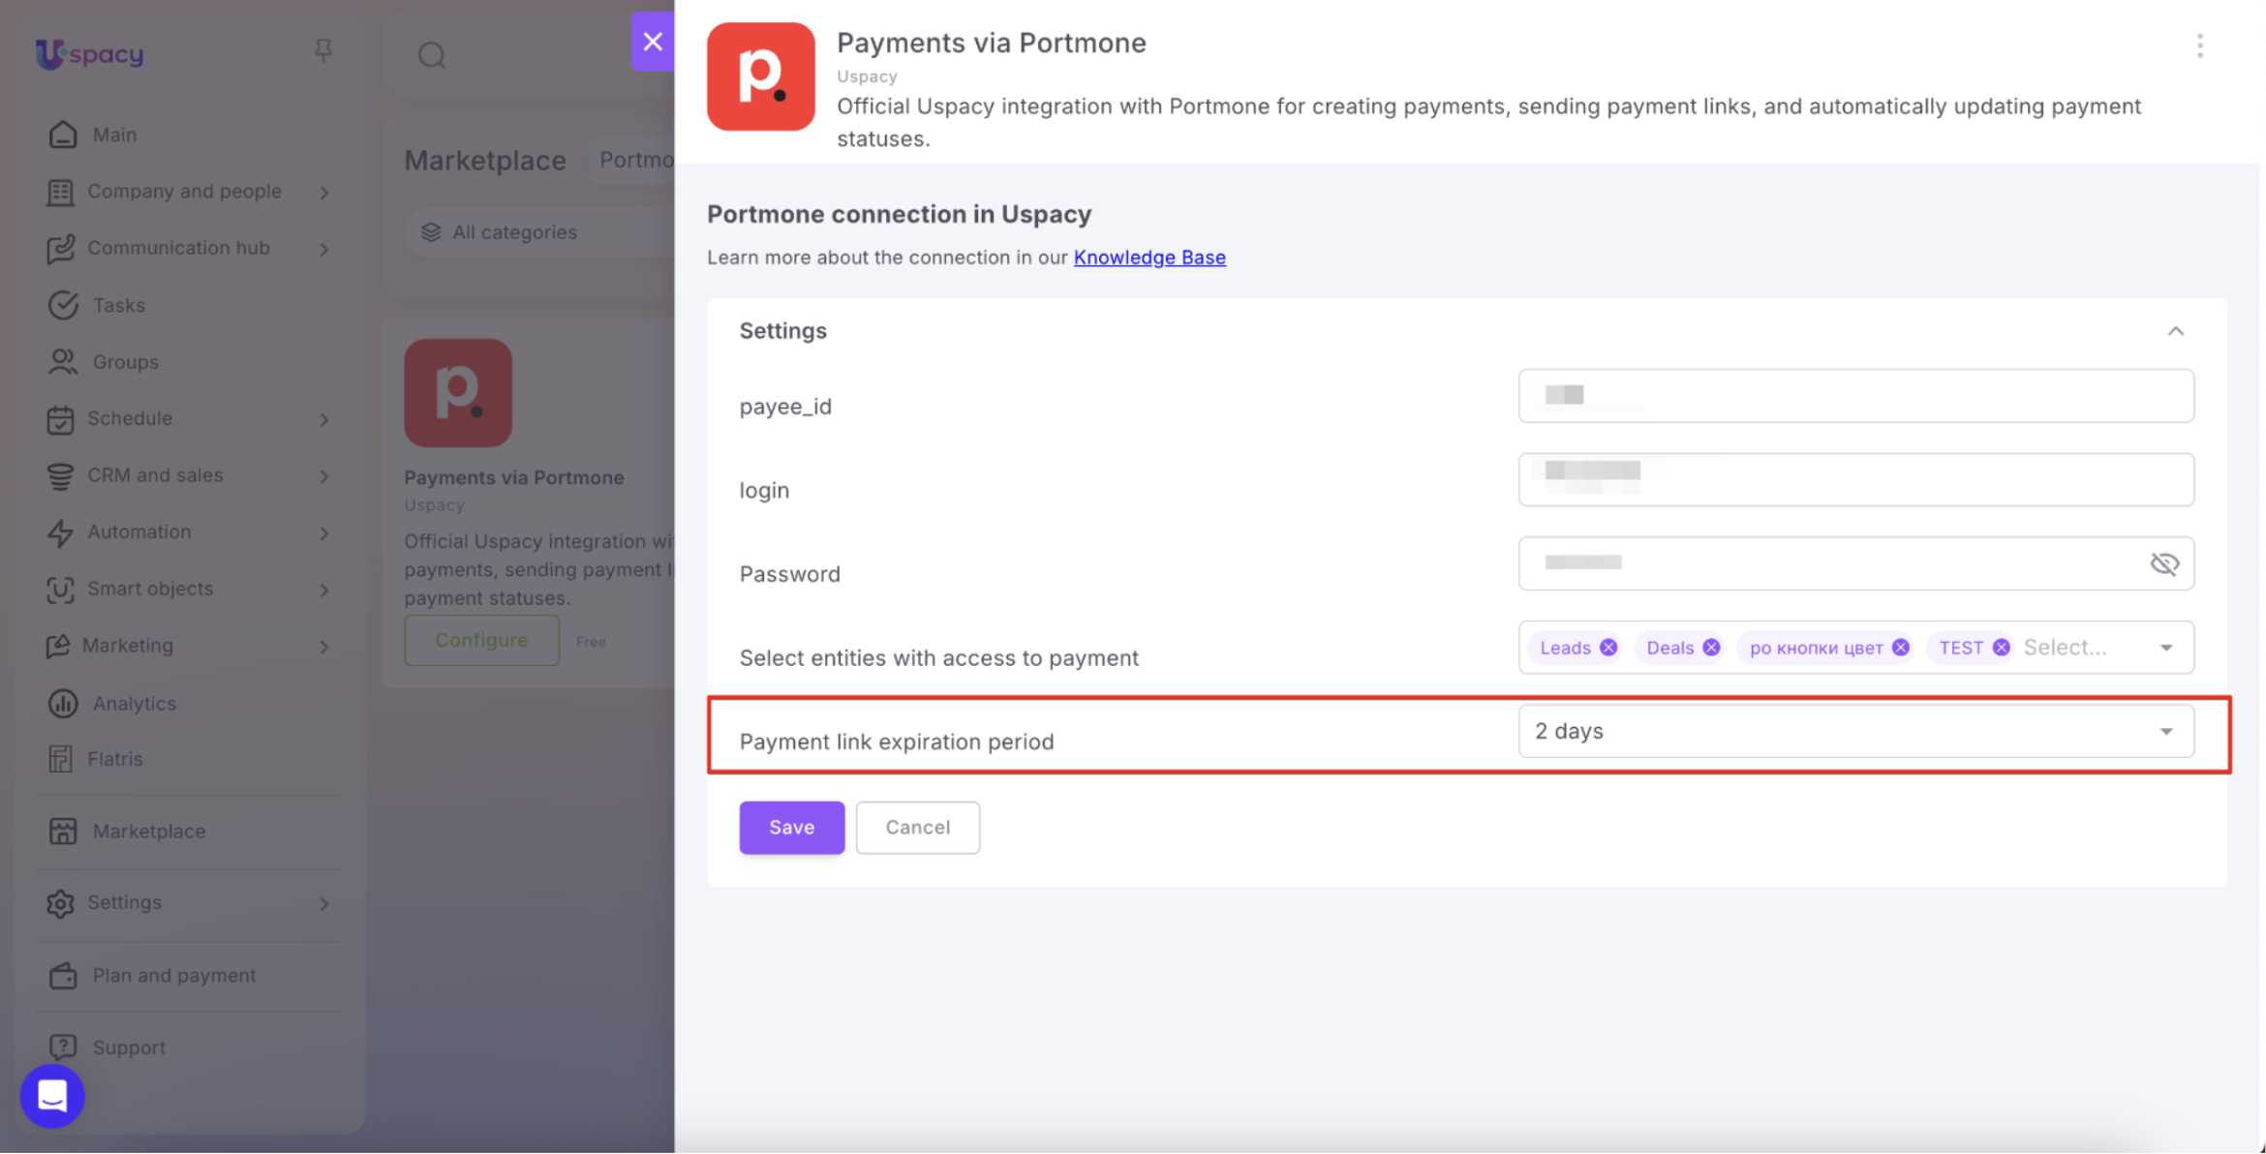
Task: Open the chat support bubble
Action: click(x=52, y=1096)
